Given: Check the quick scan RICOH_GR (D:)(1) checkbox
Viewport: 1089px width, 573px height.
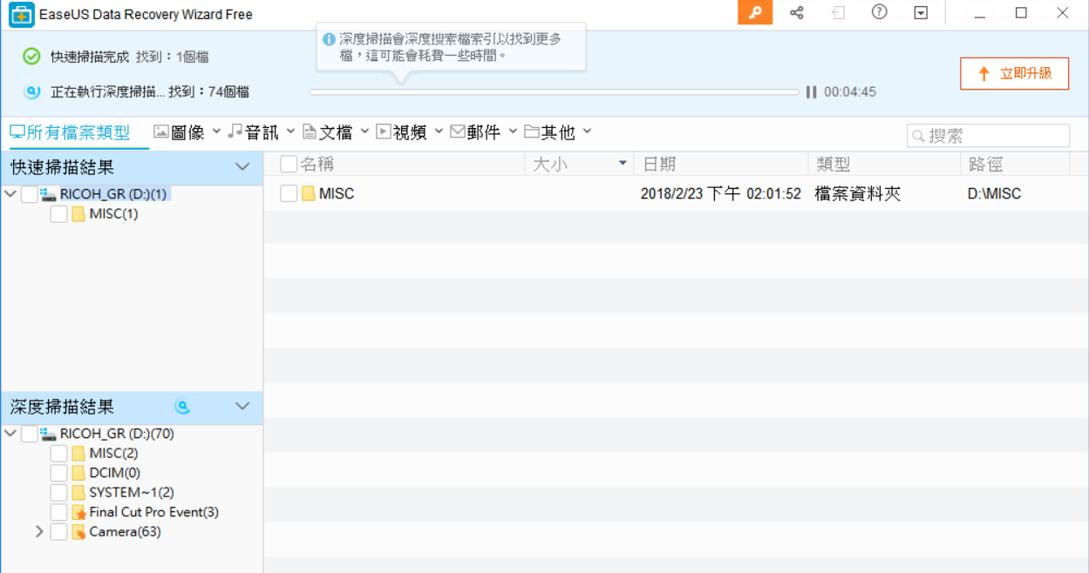Looking at the screenshot, I should [x=30, y=194].
